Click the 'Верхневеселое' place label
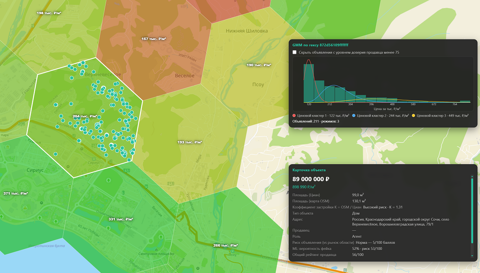 click(x=103, y=74)
